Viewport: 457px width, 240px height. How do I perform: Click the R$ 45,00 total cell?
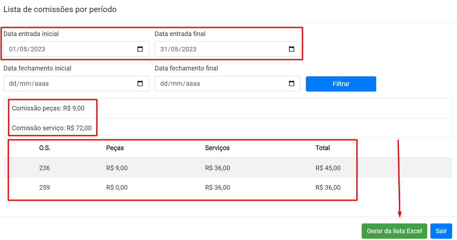328,168
